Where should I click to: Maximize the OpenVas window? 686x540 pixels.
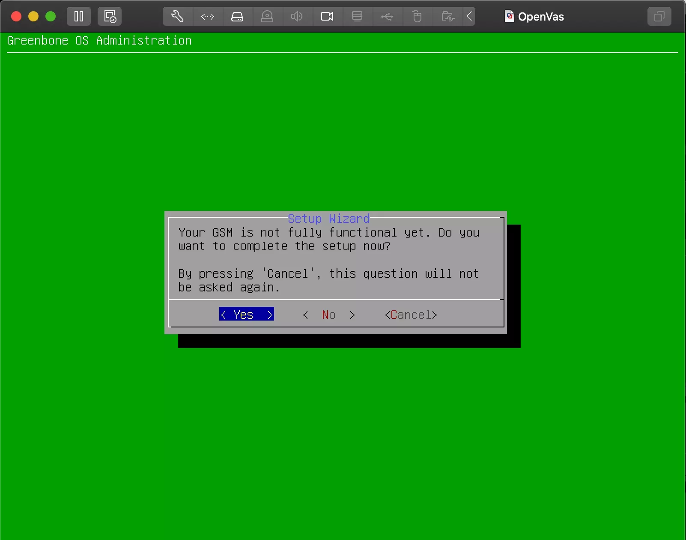51,17
